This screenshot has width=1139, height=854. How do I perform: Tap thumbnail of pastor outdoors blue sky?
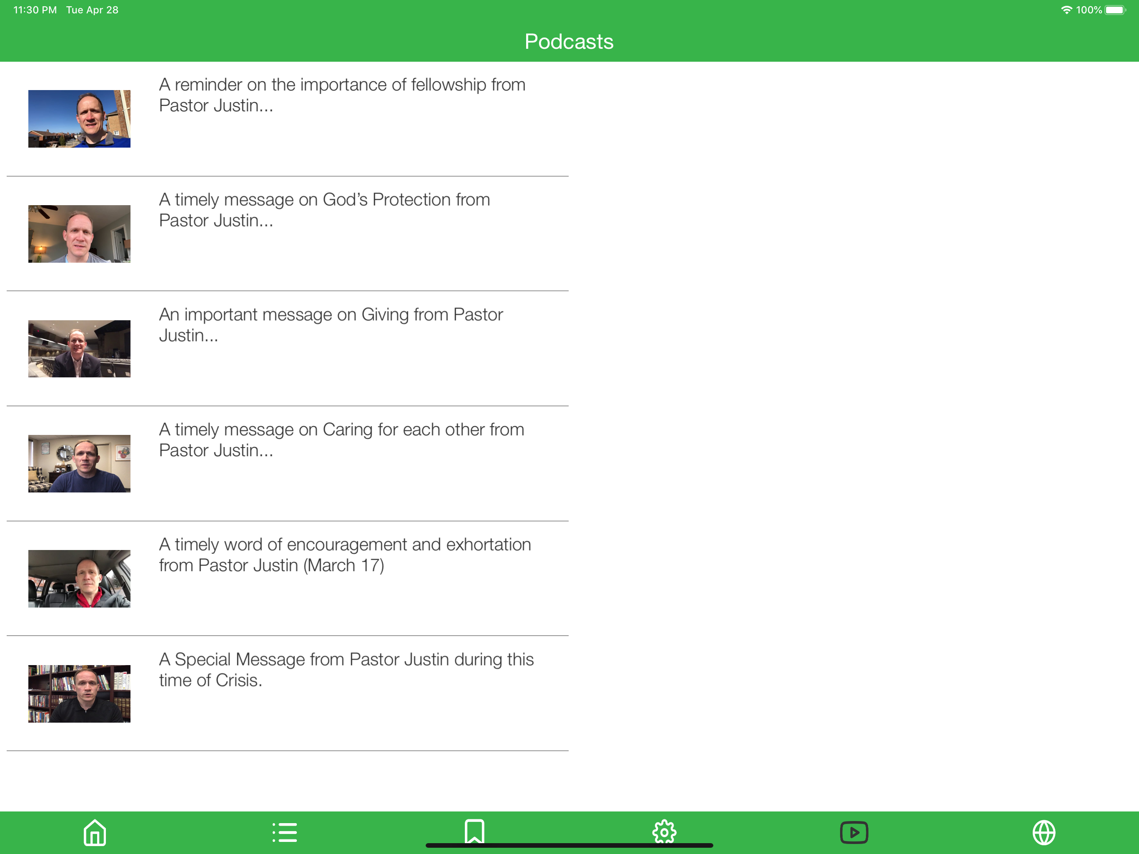click(x=79, y=119)
